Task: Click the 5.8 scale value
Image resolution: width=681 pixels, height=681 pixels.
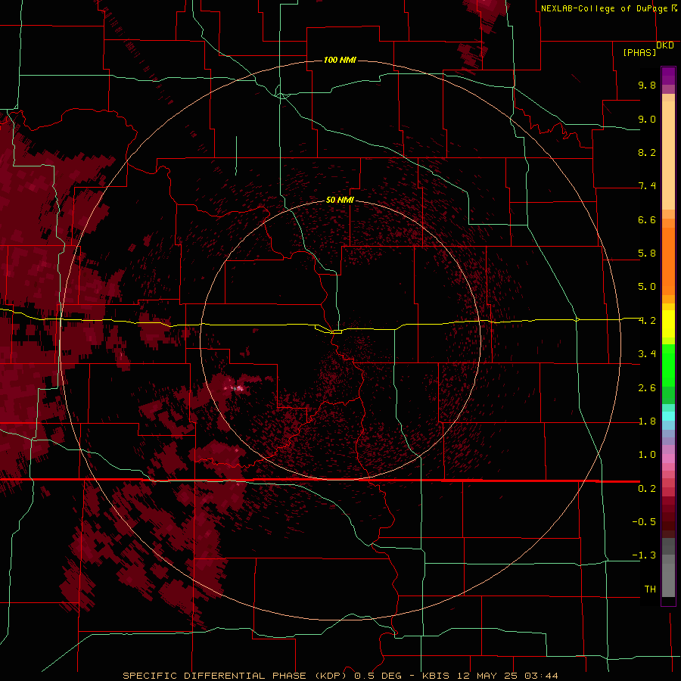Action: point(647,253)
